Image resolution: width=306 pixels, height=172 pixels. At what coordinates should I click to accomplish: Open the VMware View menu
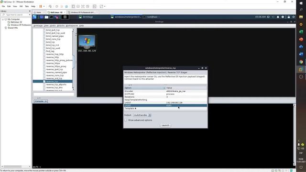[x=15, y=6]
